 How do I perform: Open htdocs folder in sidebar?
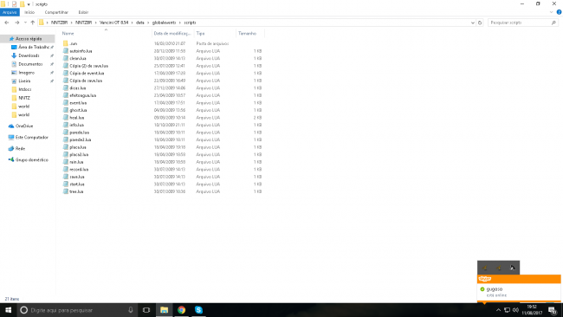pos(25,89)
